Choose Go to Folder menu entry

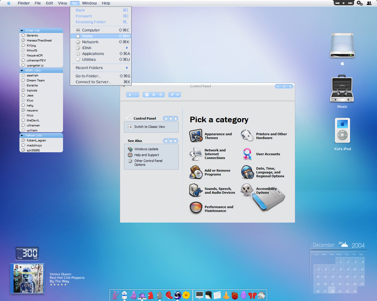click(x=101, y=76)
